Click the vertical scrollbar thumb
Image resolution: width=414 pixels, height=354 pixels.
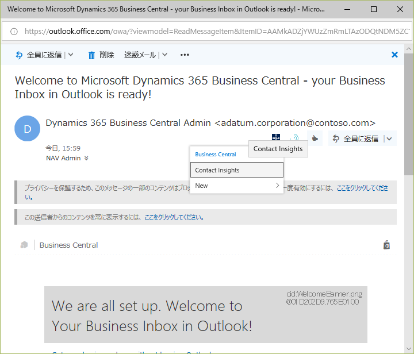pos(409,114)
